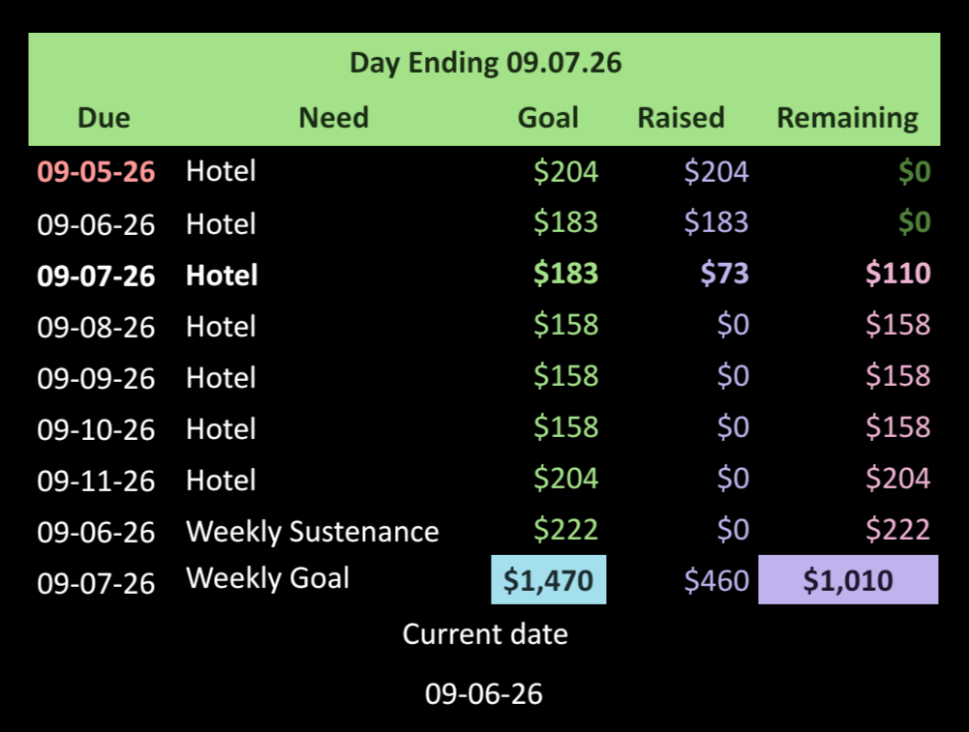This screenshot has width=969, height=732.
Task: Click the Raised column header
Action: 681,118
